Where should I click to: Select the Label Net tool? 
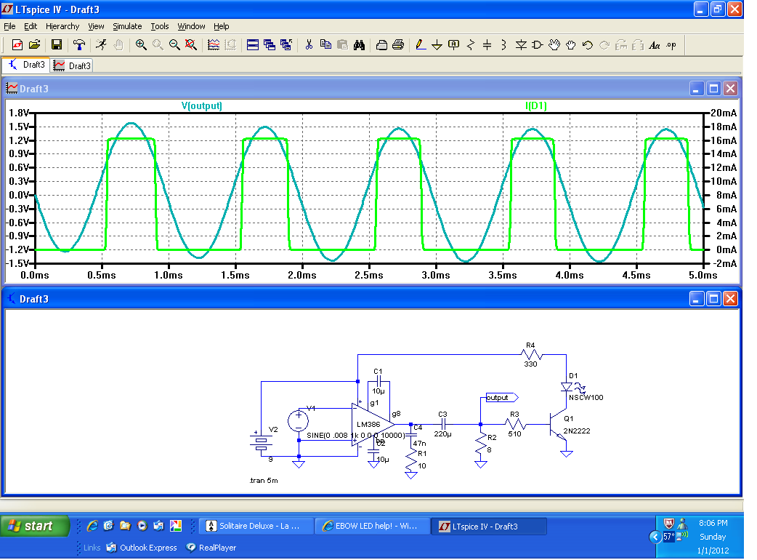coord(454,45)
